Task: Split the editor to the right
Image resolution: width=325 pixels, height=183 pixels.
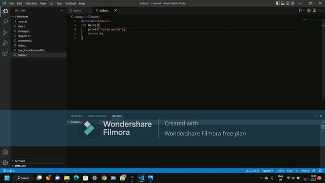Action: point(315,10)
